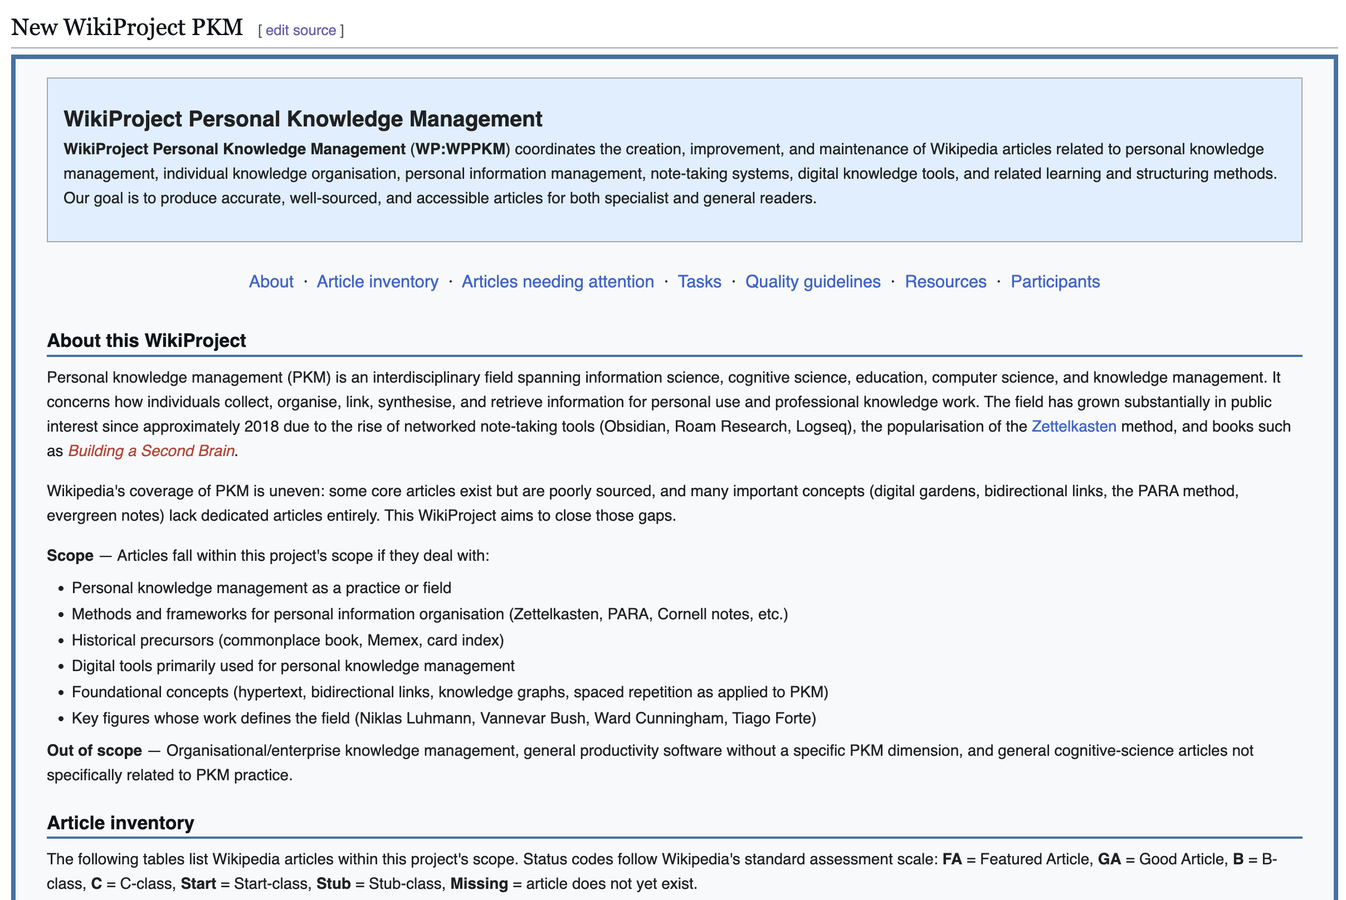Open the Resources navigation link

[945, 281]
